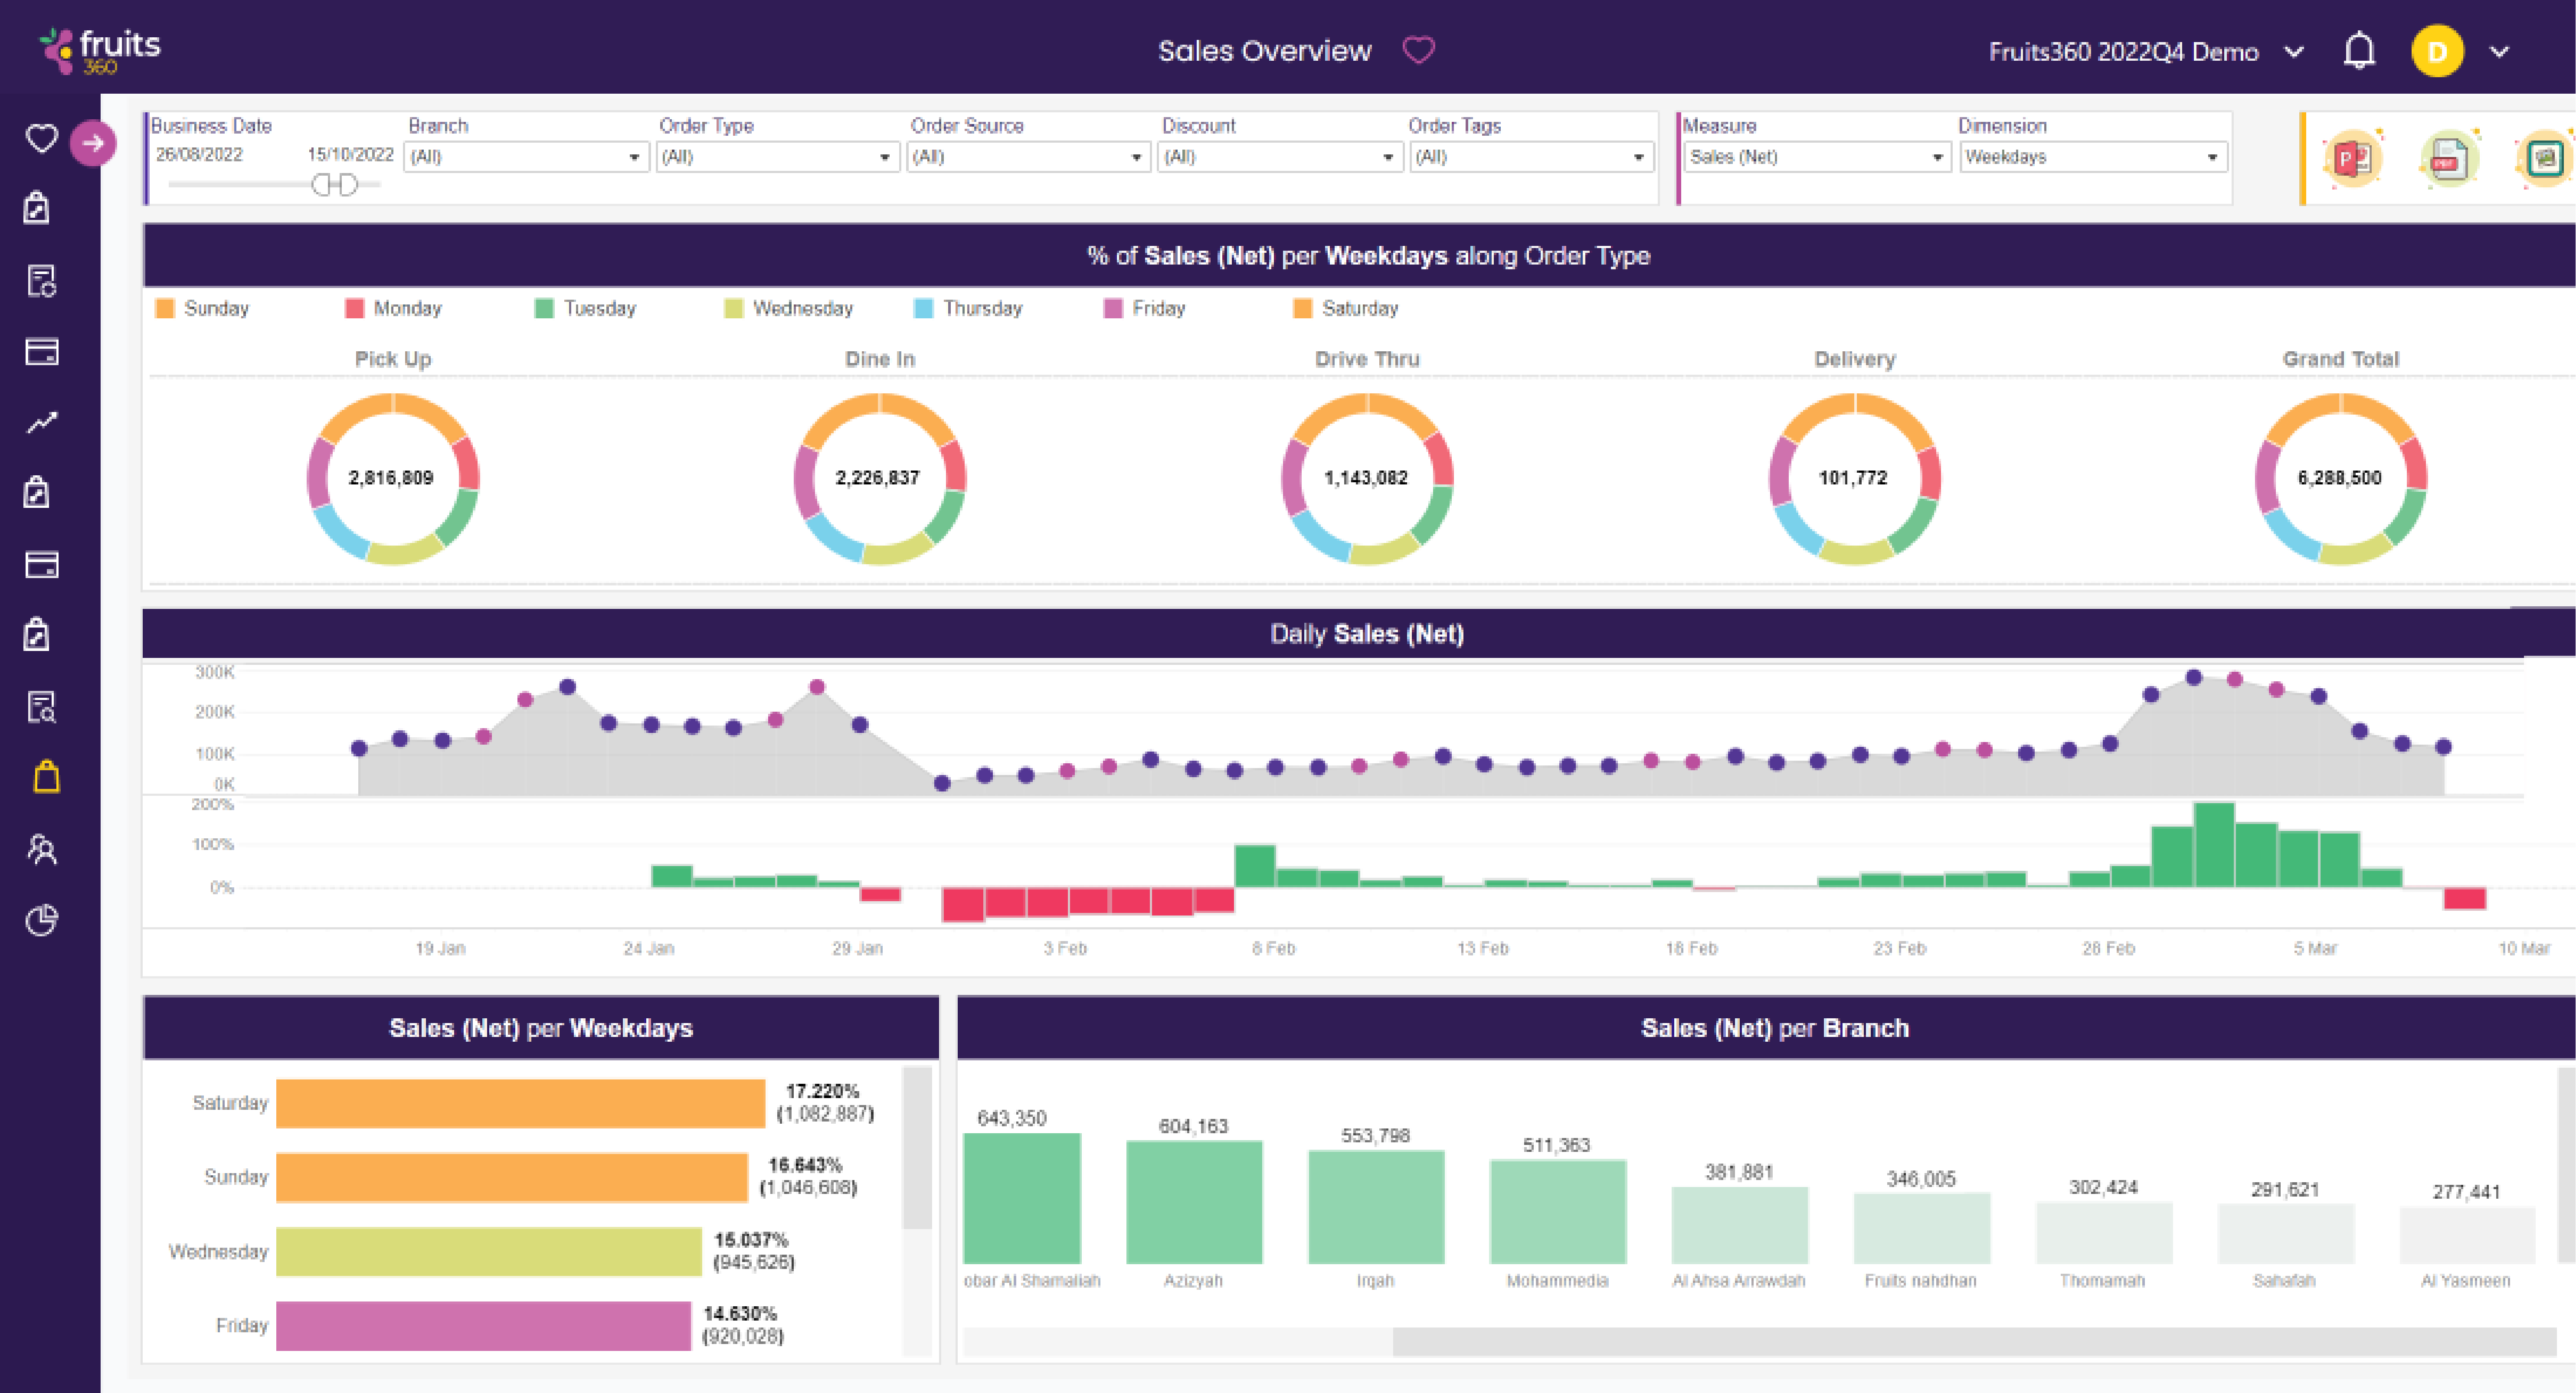This screenshot has width=2576, height=1393.
Task: Click the Pick Up donut chart
Action: 392,478
